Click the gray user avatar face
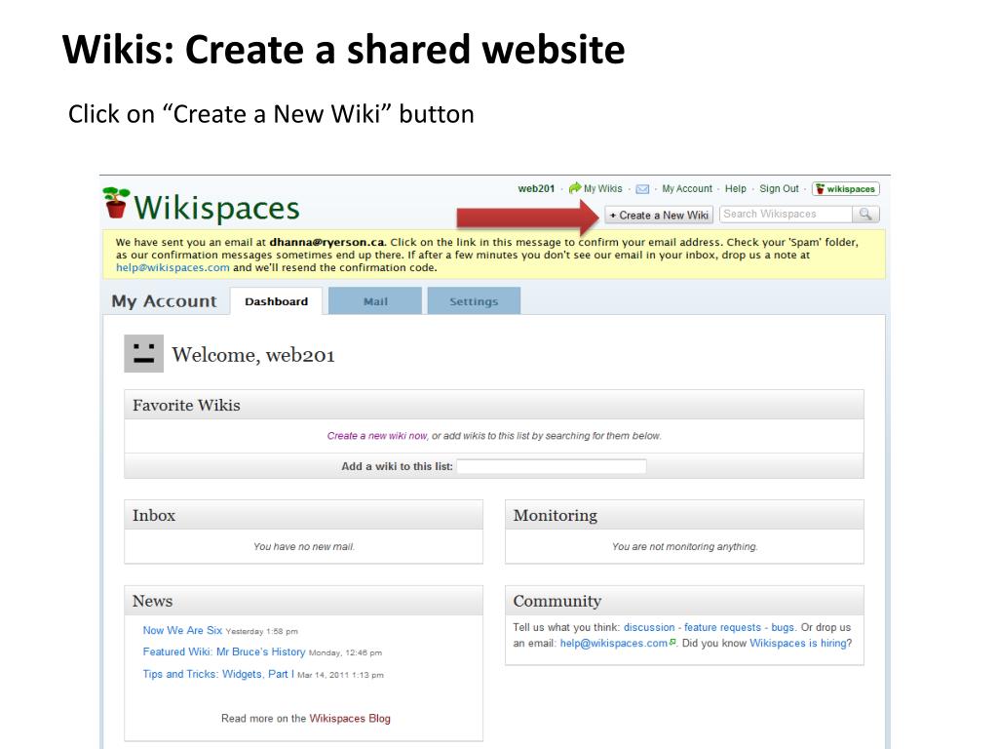This screenshot has width=998, height=749. coord(144,353)
